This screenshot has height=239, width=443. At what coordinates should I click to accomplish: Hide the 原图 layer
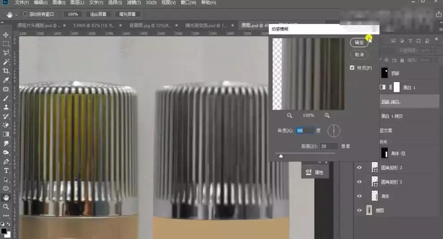coord(359,211)
